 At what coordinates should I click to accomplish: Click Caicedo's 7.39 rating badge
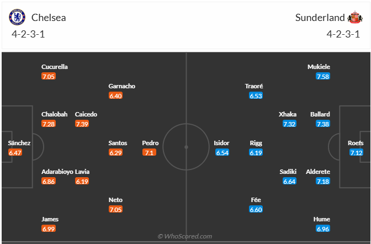pyautogui.click(x=82, y=124)
